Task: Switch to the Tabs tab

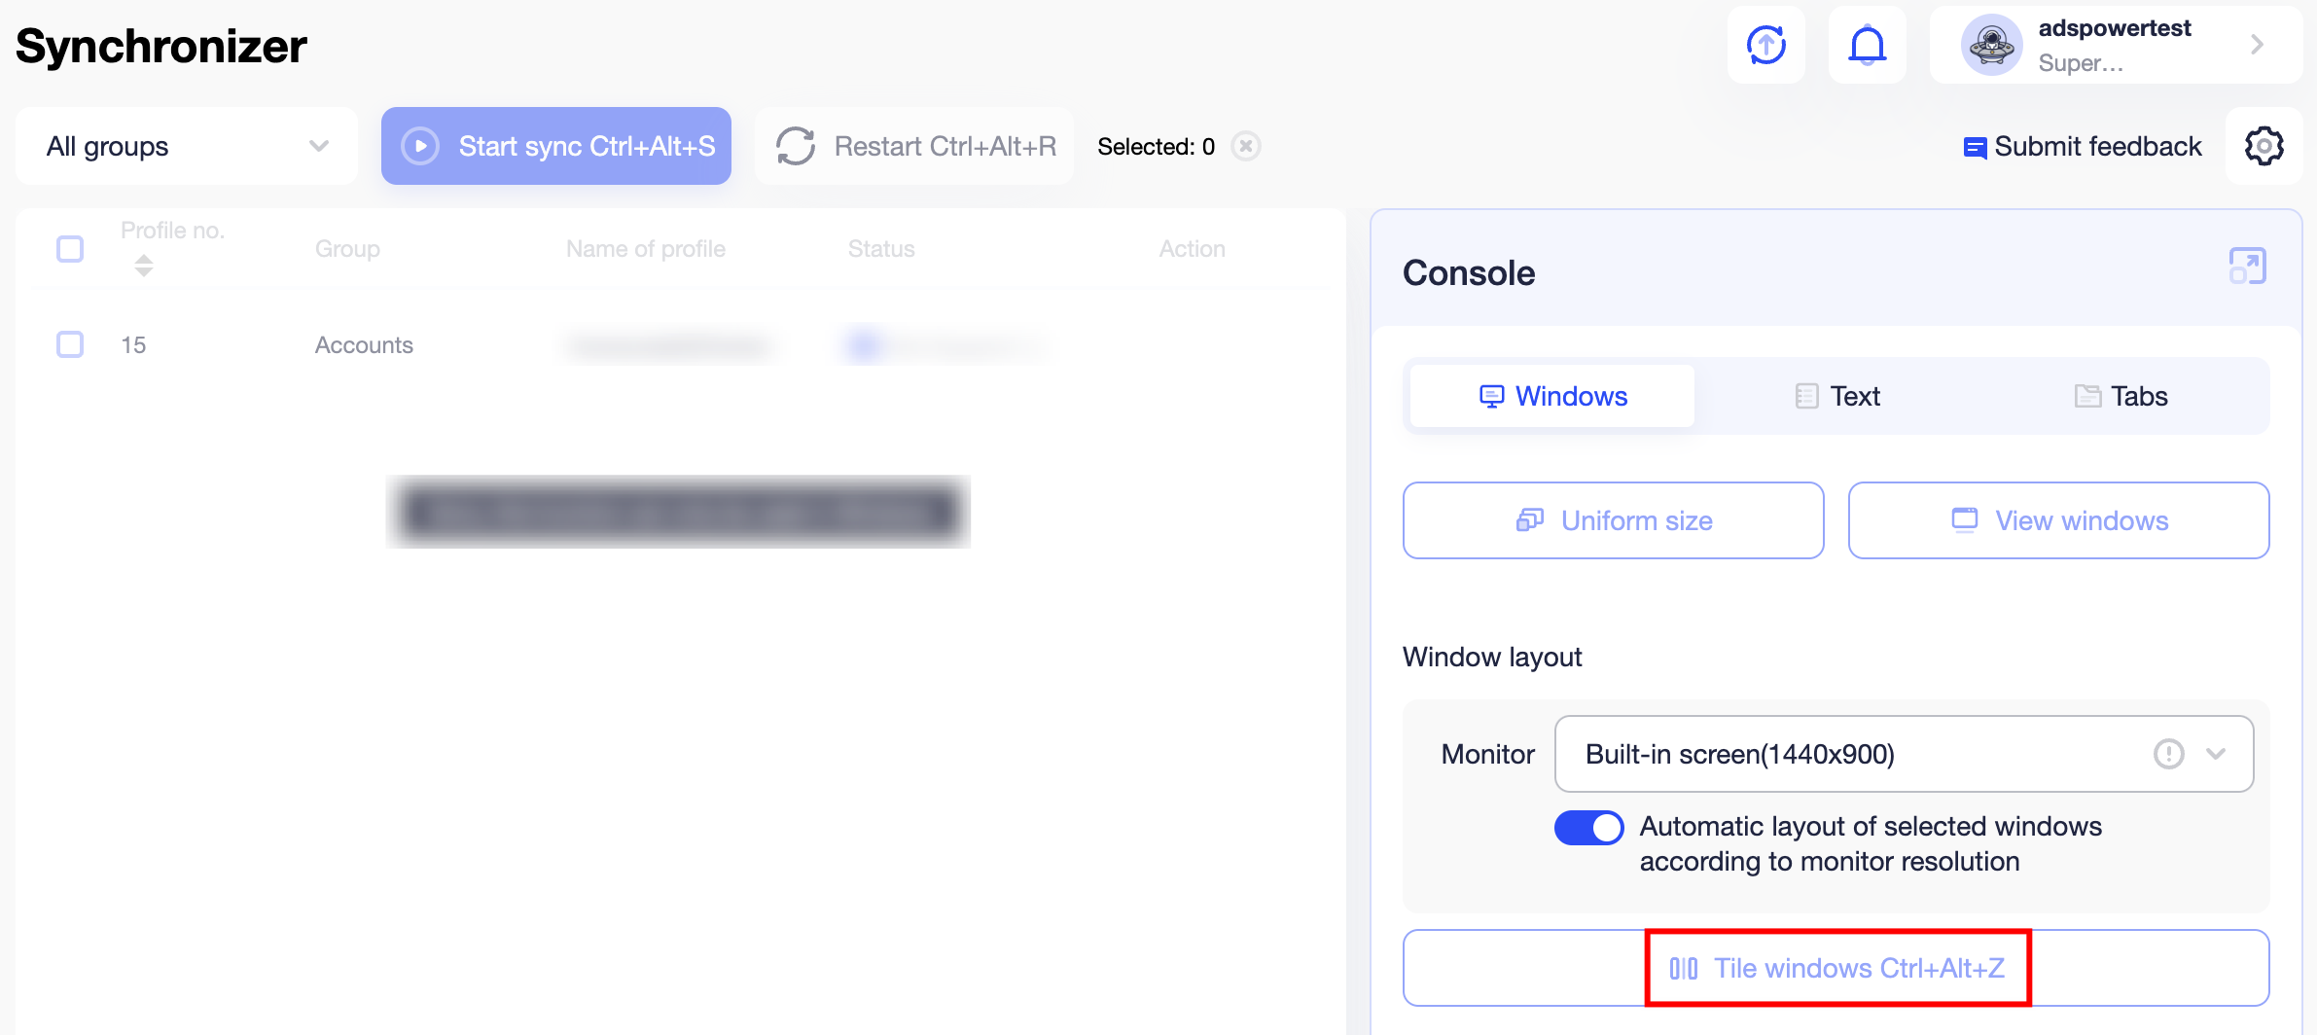Action: pyautogui.click(x=2121, y=396)
